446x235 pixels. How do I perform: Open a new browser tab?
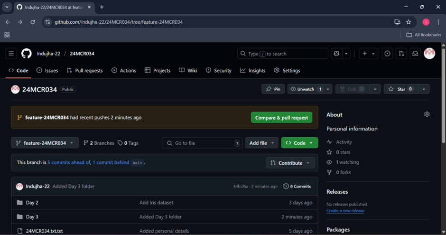102,7
